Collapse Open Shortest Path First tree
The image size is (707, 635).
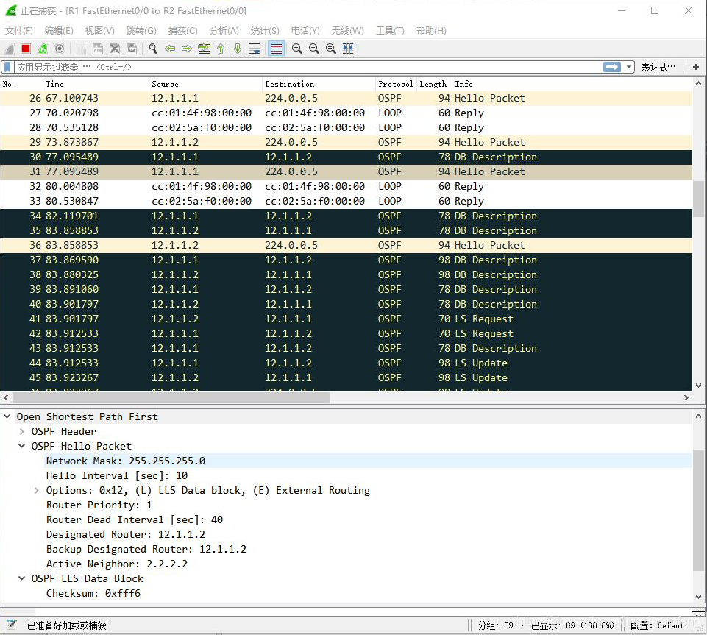pos(7,416)
